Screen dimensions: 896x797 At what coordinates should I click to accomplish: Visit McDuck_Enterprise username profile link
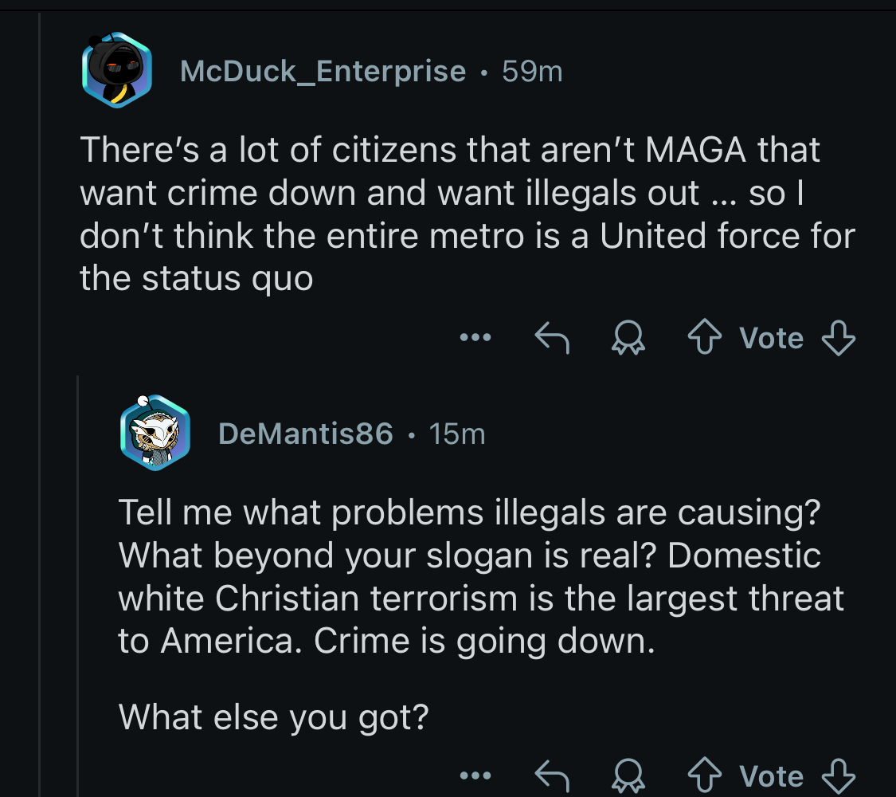coord(323,71)
